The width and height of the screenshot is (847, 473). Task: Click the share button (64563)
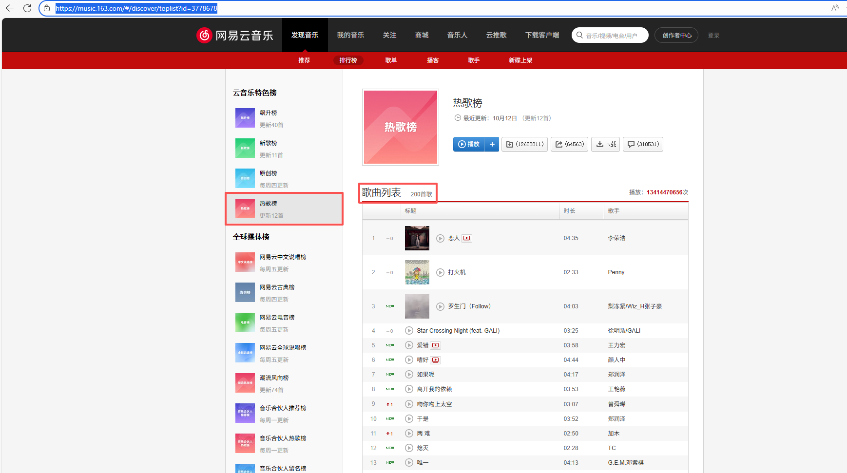click(x=570, y=144)
